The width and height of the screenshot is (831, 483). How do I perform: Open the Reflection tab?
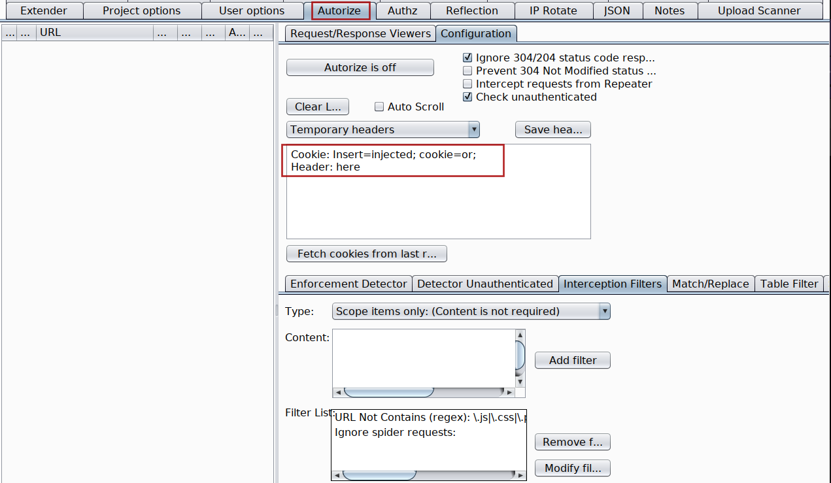pyautogui.click(x=472, y=10)
